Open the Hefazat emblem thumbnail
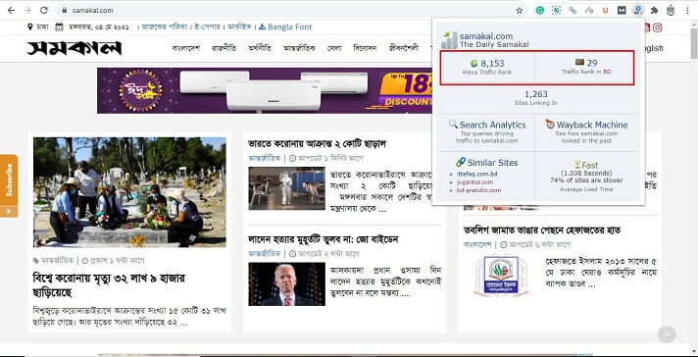 pos(501,275)
